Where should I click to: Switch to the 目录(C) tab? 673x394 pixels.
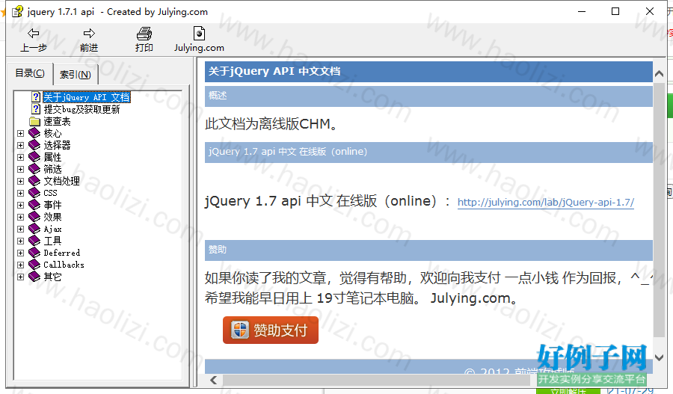click(30, 73)
